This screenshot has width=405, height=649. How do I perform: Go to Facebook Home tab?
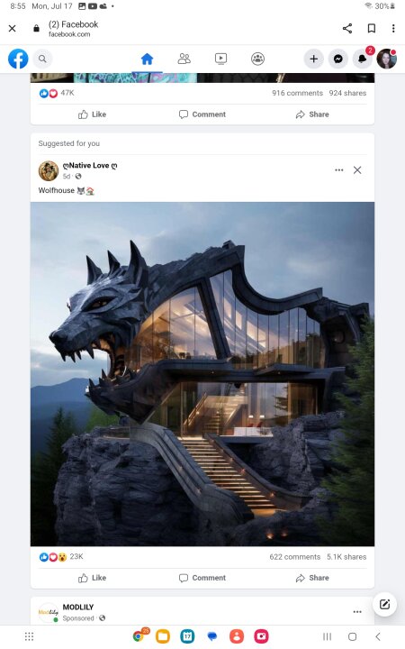(x=147, y=59)
